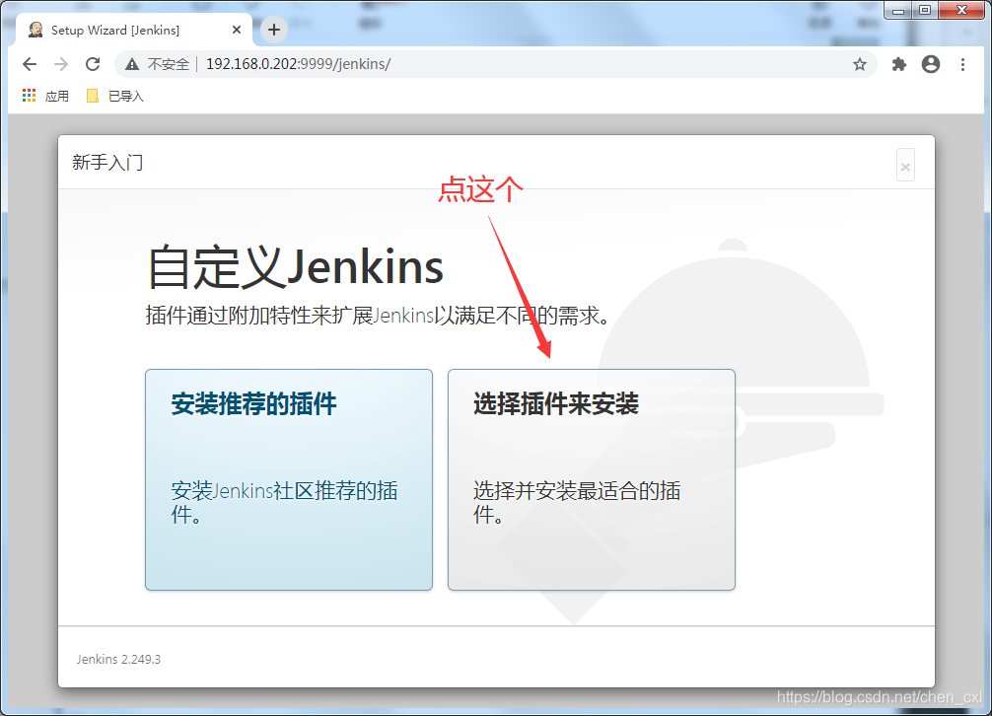Click the 新手入门 dialog title
992x716 pixels.
107,163
